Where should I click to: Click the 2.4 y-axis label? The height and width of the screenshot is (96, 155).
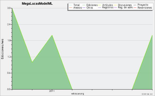[9, 24]
